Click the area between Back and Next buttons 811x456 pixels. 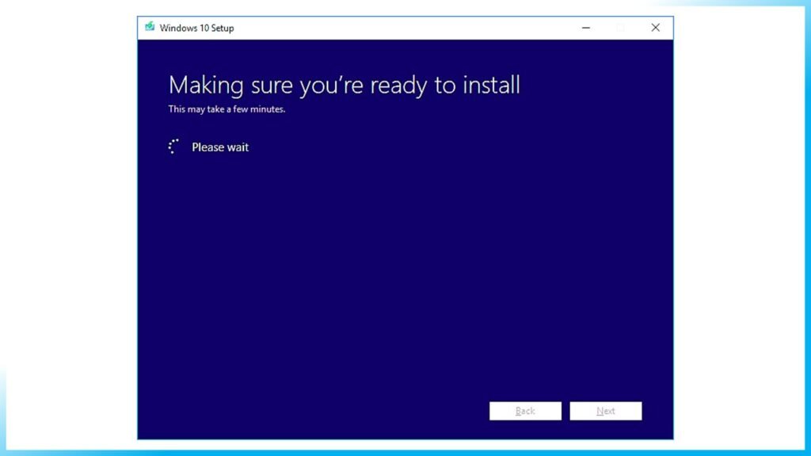565,411
